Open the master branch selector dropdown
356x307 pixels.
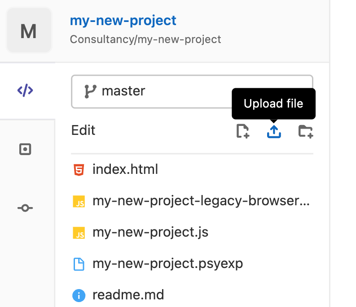coord(192,91)
